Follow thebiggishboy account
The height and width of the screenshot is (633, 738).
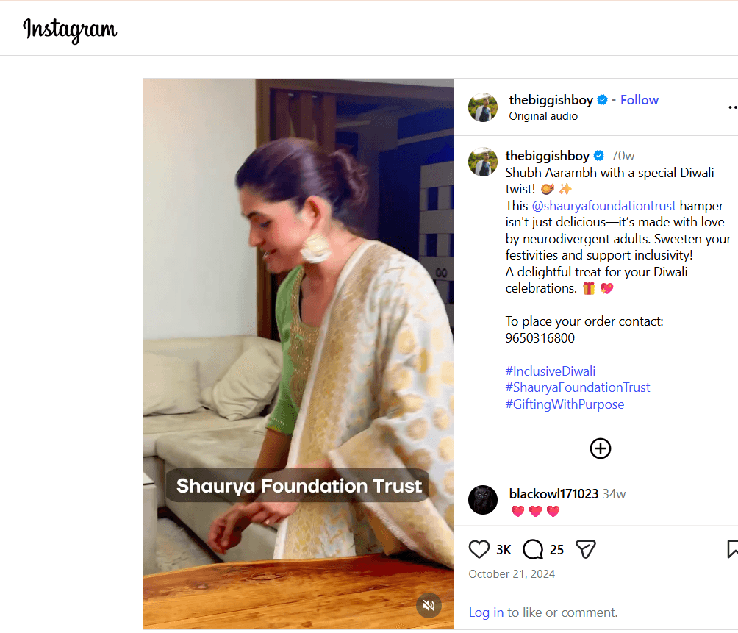(639, 100)
